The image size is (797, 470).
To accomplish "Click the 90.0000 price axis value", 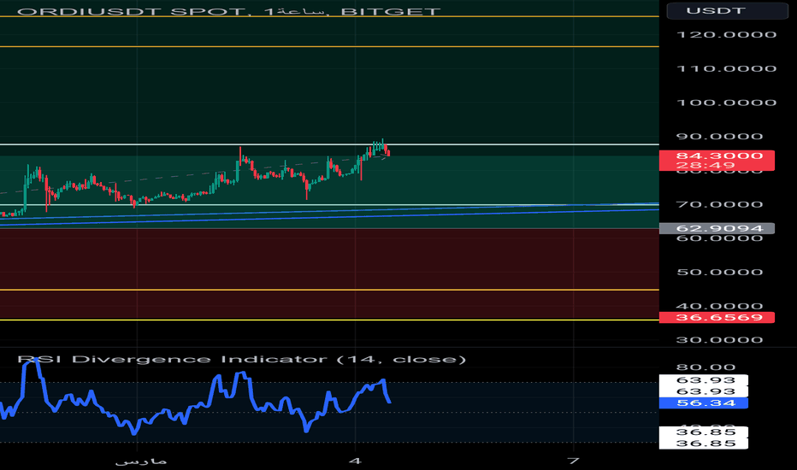I will tap(720, 137).
